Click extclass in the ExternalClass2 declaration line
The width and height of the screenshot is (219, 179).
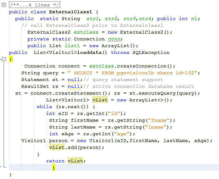point(86,32)
